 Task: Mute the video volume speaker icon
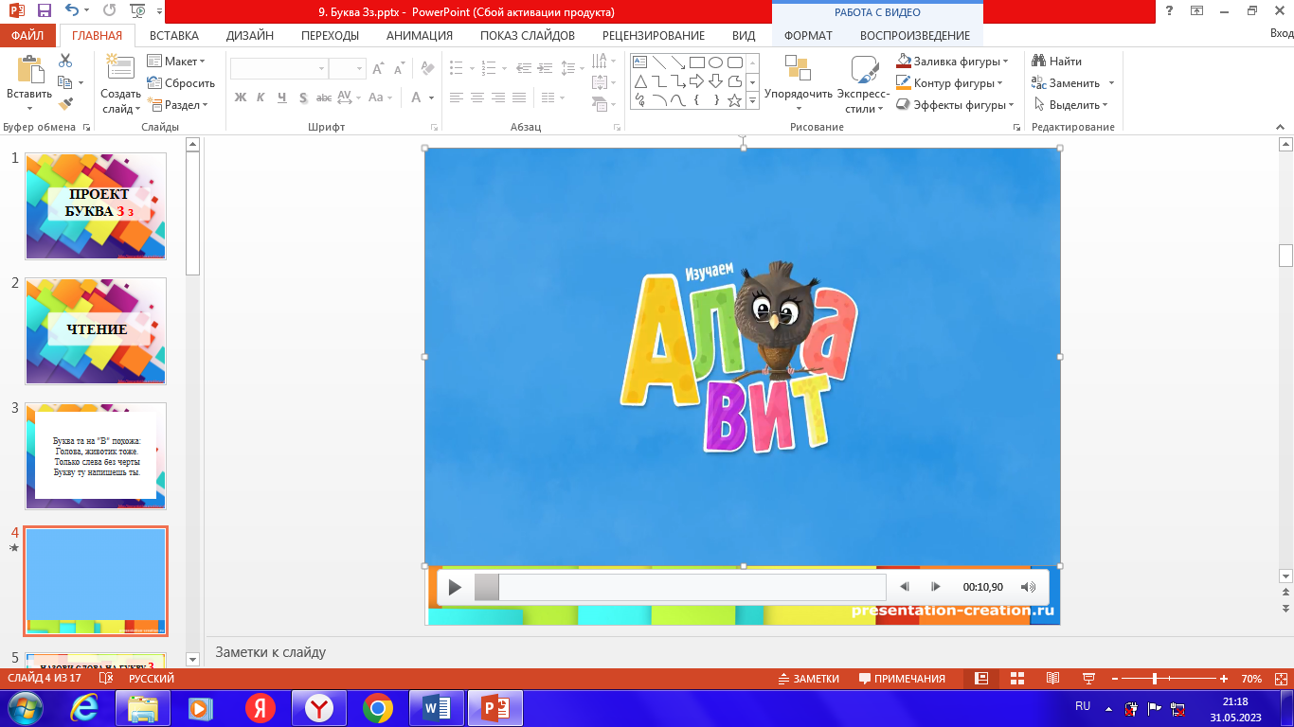pyautogui.click(x=1028, y=587)
